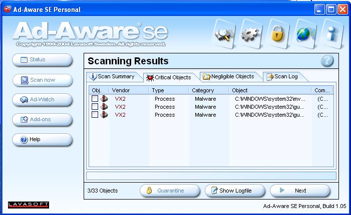Sort by the Vendor column header
The height and width of the screenshot is (215, 351).
[129, 90]
